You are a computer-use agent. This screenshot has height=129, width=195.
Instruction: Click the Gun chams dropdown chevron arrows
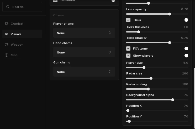pos(110,72)
